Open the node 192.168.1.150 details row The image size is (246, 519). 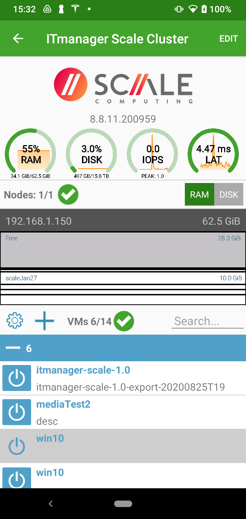coord(123,221)
